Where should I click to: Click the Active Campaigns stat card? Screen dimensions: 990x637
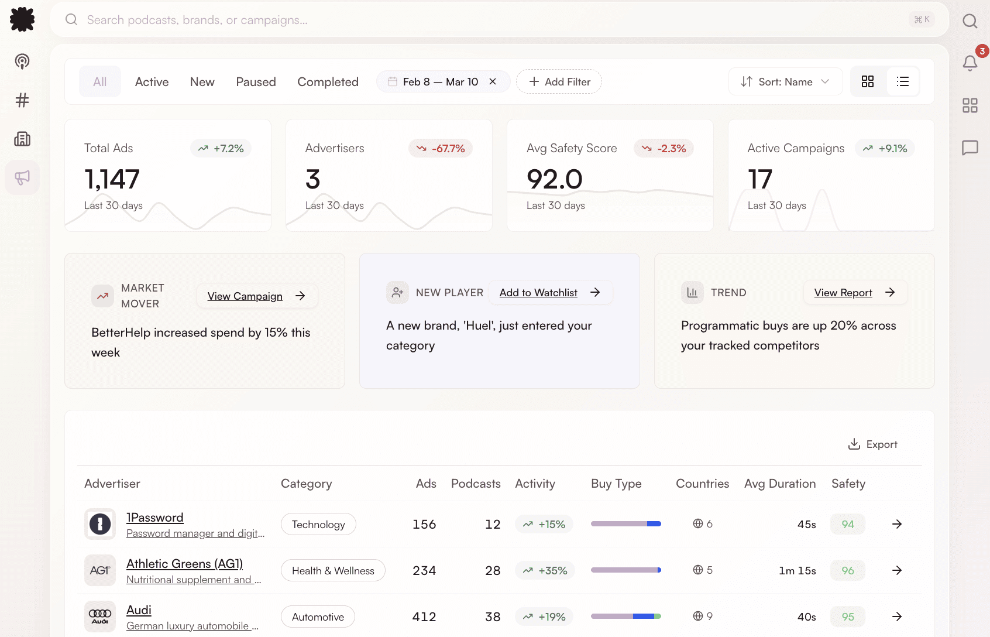(831, 175)
